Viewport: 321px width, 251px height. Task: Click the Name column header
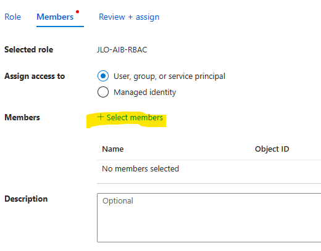point(113,149)
